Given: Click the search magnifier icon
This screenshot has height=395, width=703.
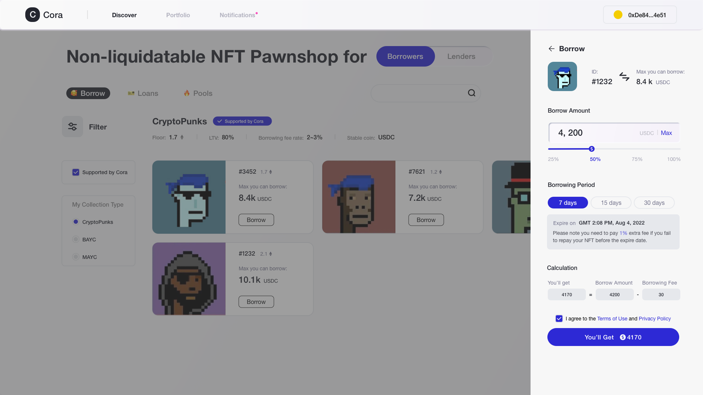Looking at the screenshot, I should coord(472,93).
